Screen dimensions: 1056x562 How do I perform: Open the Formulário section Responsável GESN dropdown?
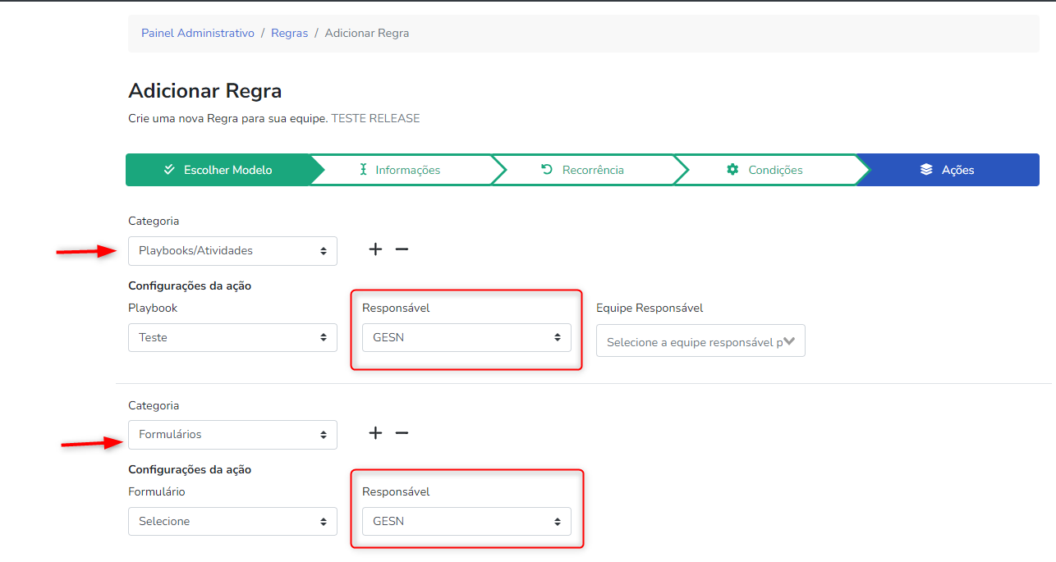pos(466,521)
